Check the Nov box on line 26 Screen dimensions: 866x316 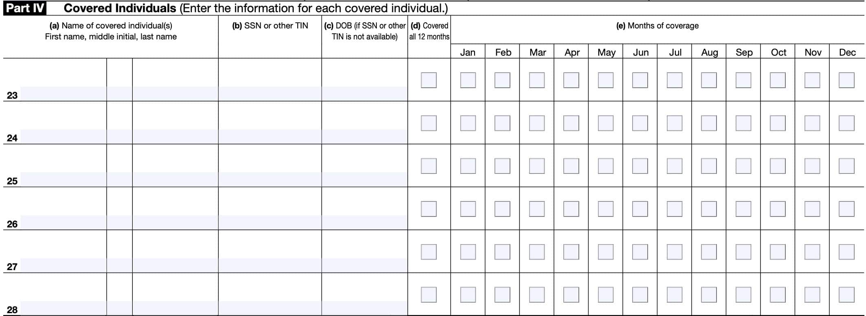point(812,209)
